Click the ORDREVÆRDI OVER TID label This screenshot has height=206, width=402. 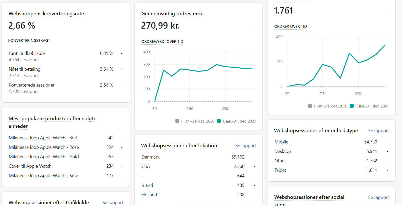tap(162, 42)
